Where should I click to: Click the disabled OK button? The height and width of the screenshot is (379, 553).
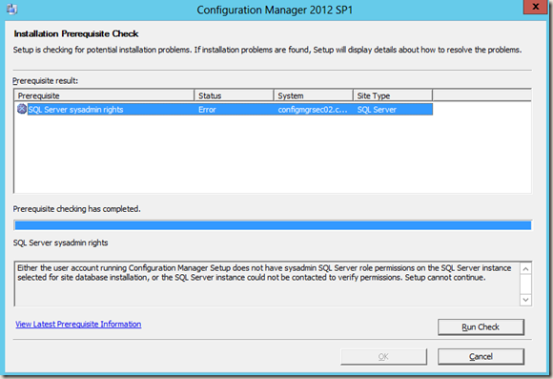383,357
